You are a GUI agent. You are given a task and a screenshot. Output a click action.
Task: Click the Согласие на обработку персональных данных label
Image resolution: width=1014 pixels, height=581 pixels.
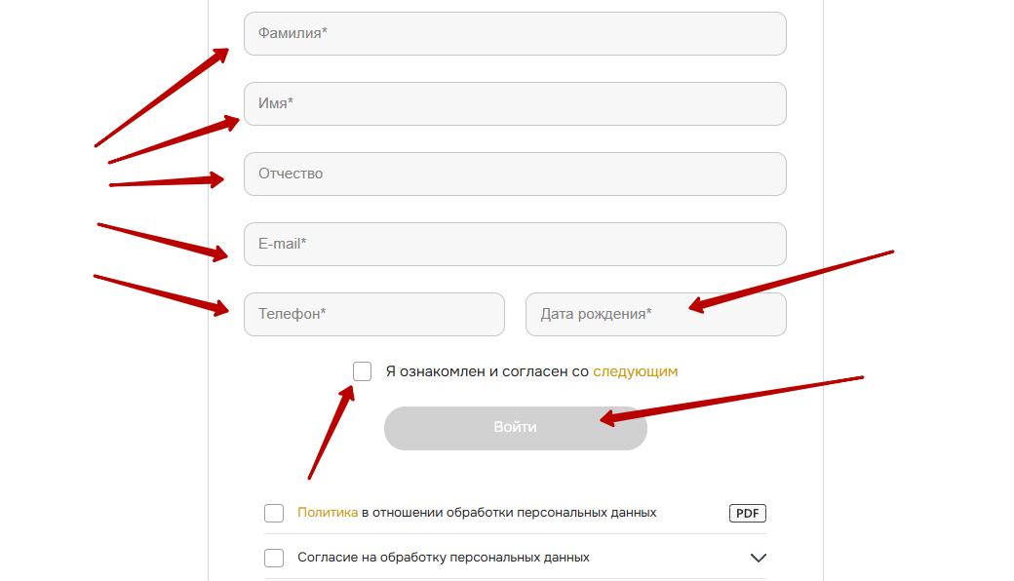(444, 558)
